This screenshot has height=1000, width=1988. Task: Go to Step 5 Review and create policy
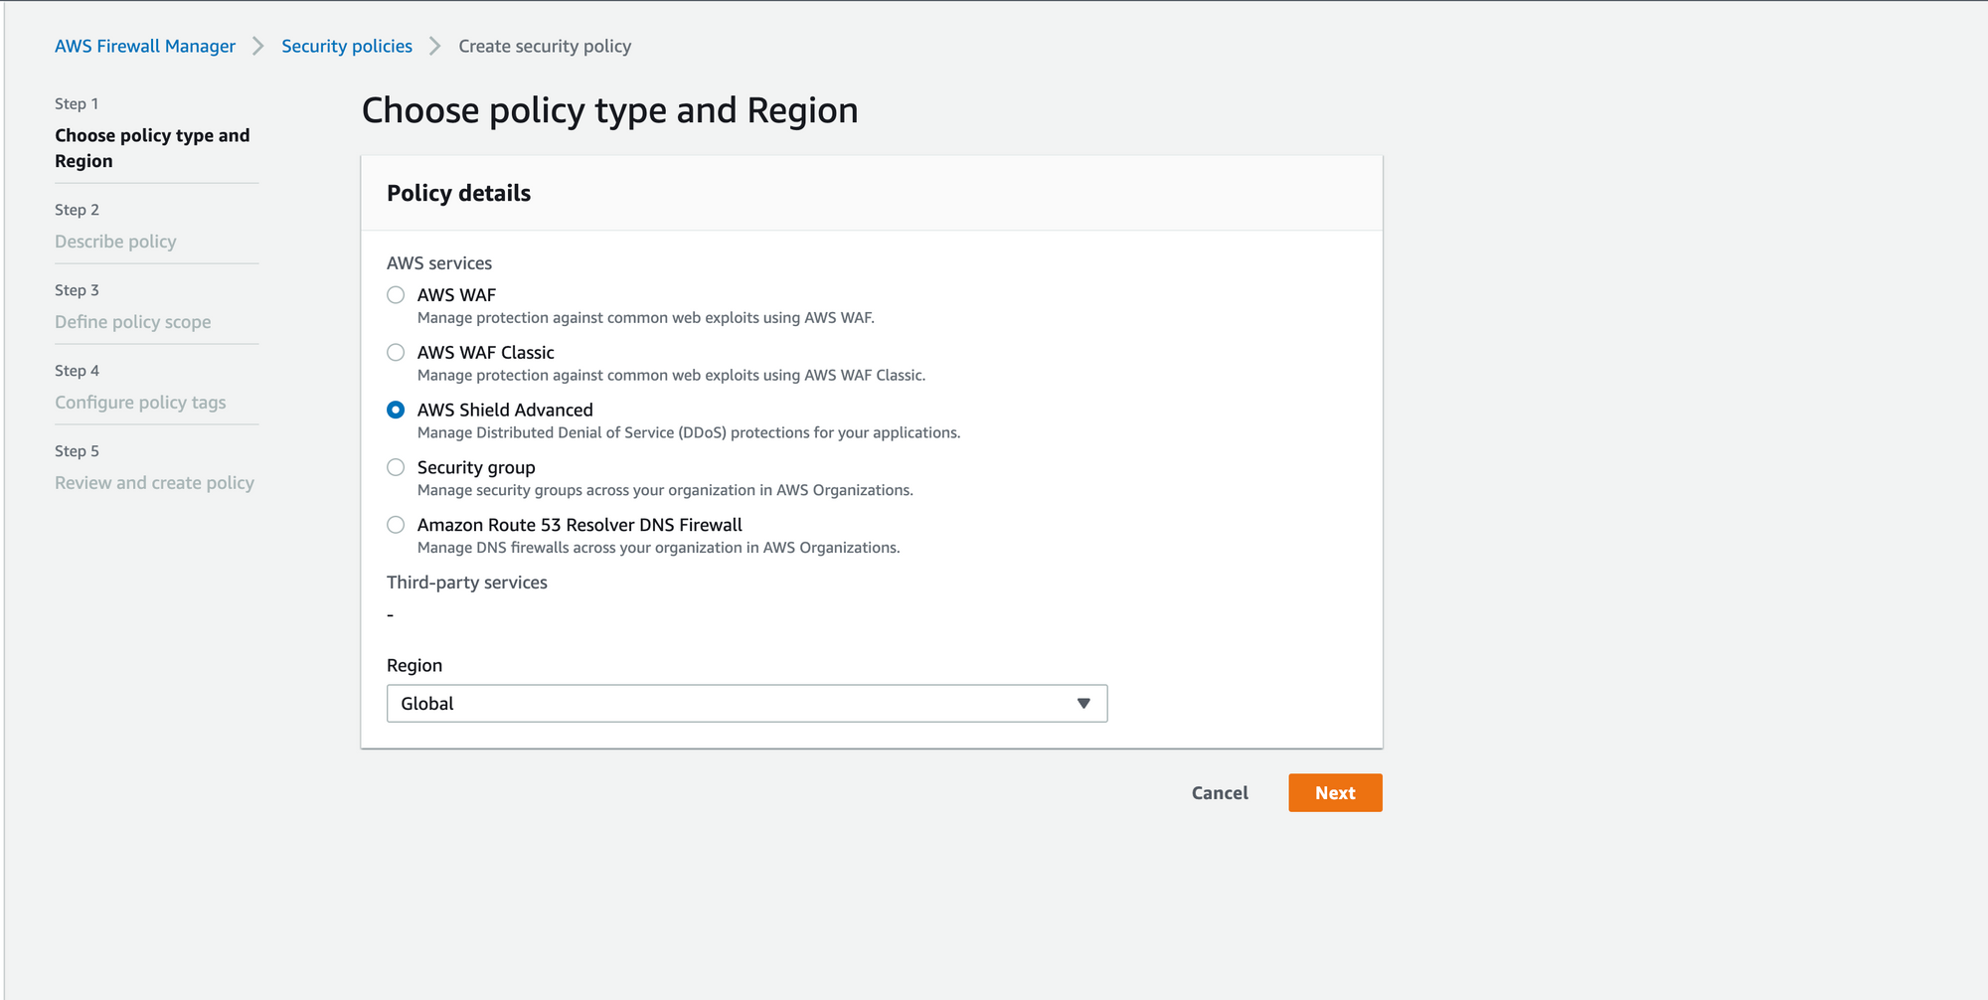pos(154,483)
